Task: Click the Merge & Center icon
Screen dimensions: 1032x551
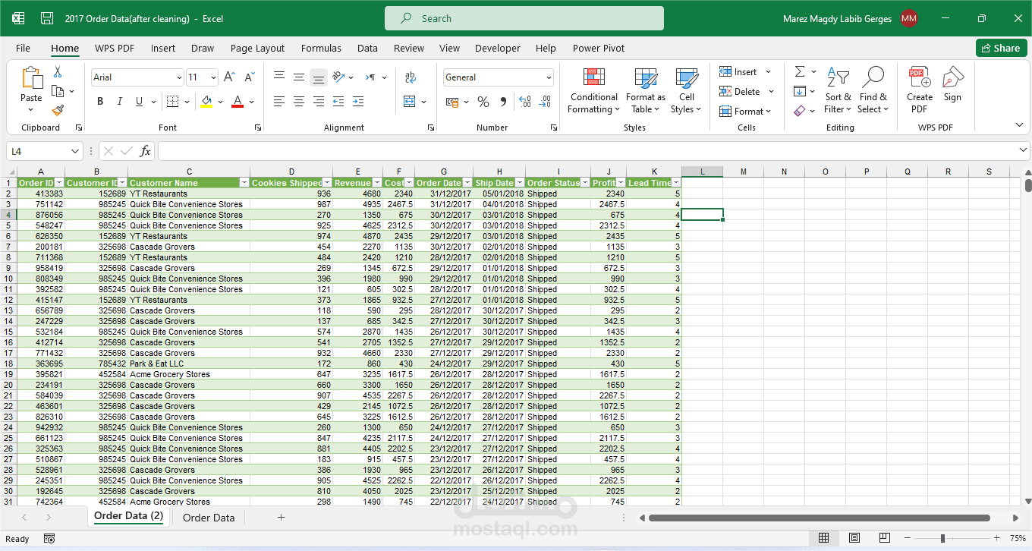Action: pos(410,102)
